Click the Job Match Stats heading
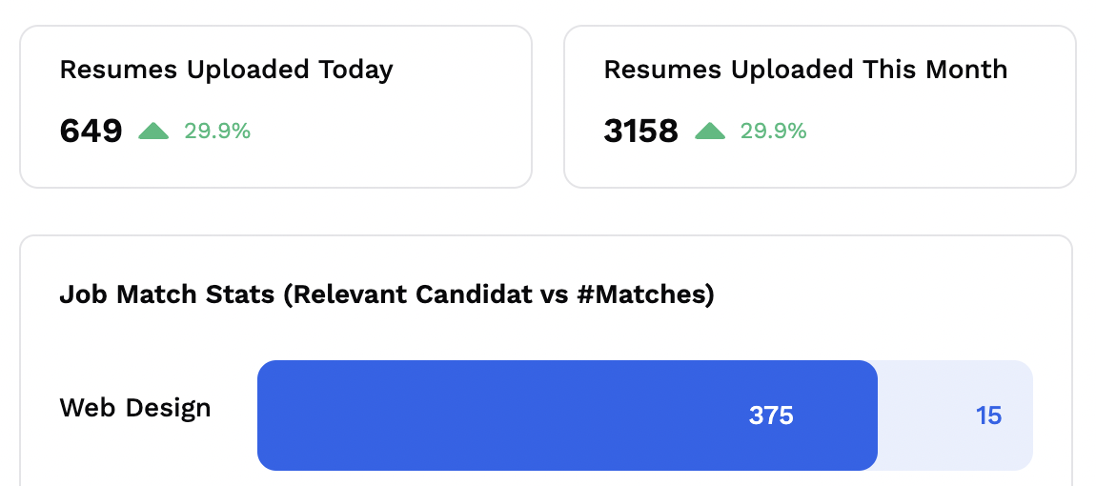This screenshot has width=1096, height=486. pos(386,294)
